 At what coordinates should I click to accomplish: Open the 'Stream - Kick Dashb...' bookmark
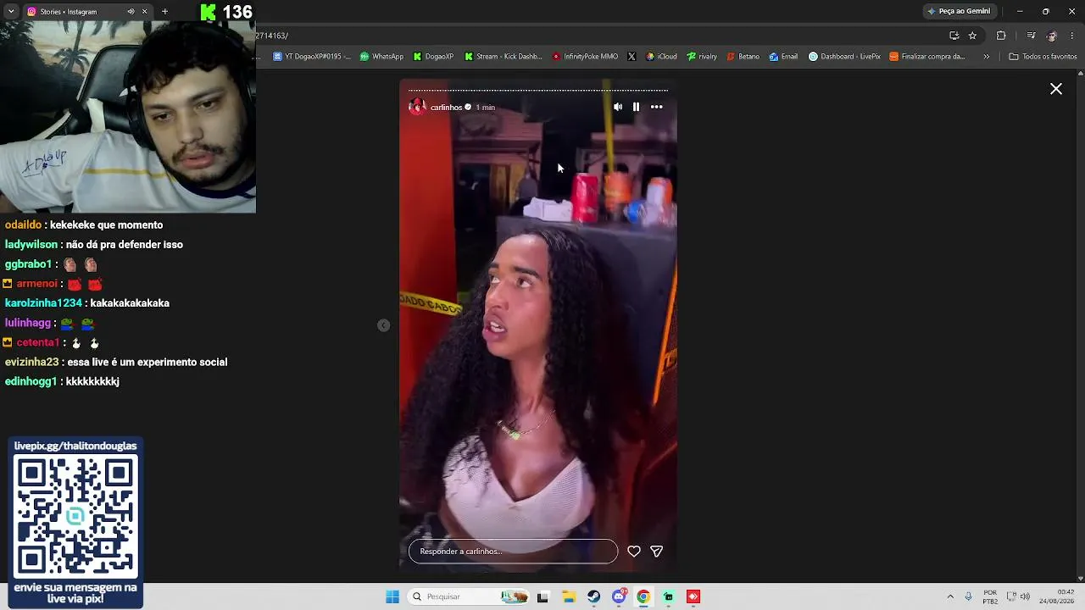[503, 57]
